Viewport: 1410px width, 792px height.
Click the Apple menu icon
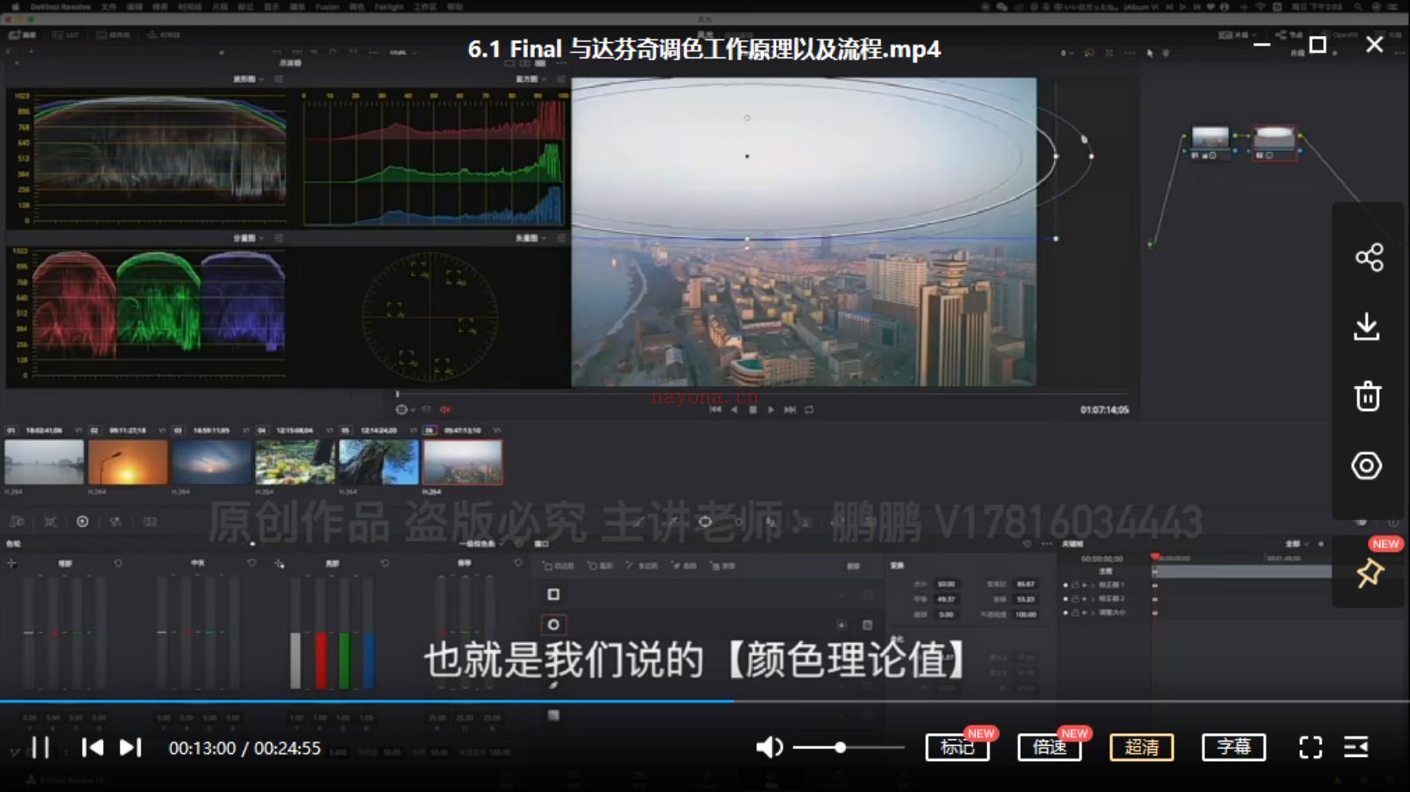pyautogui.click(x=14, y=6)
